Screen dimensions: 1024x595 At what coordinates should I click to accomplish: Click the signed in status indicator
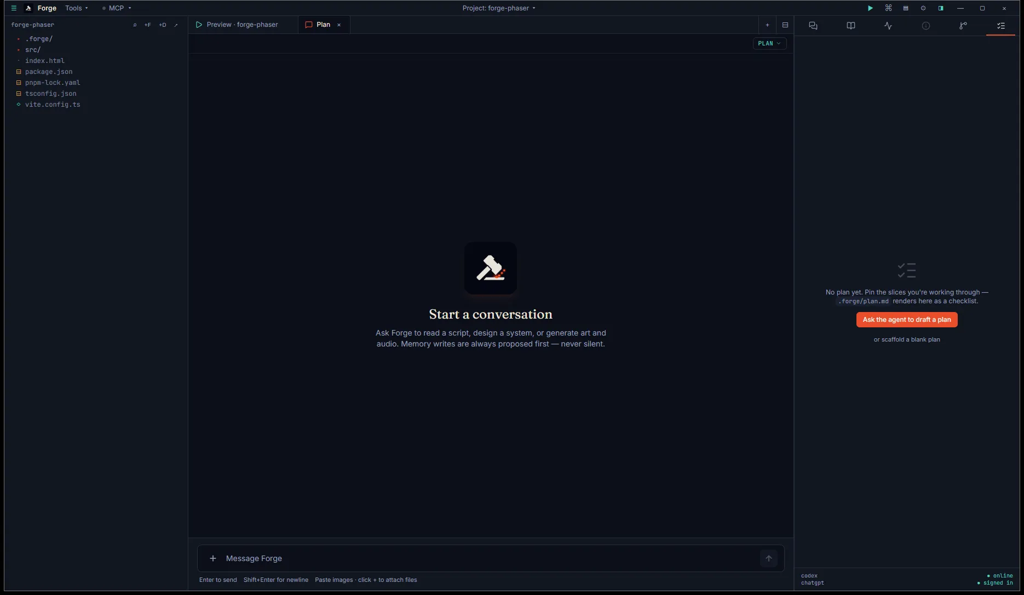pos(995,583)
